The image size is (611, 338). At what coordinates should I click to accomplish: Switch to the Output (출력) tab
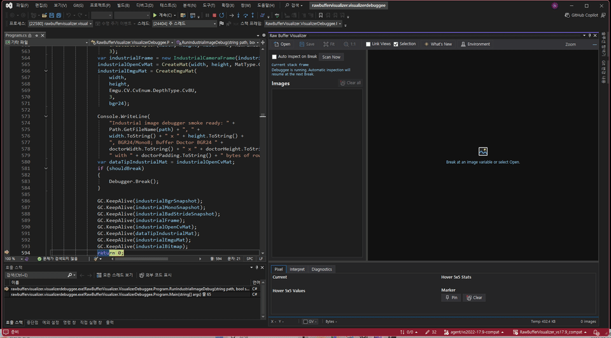click(x=110, y=323)
